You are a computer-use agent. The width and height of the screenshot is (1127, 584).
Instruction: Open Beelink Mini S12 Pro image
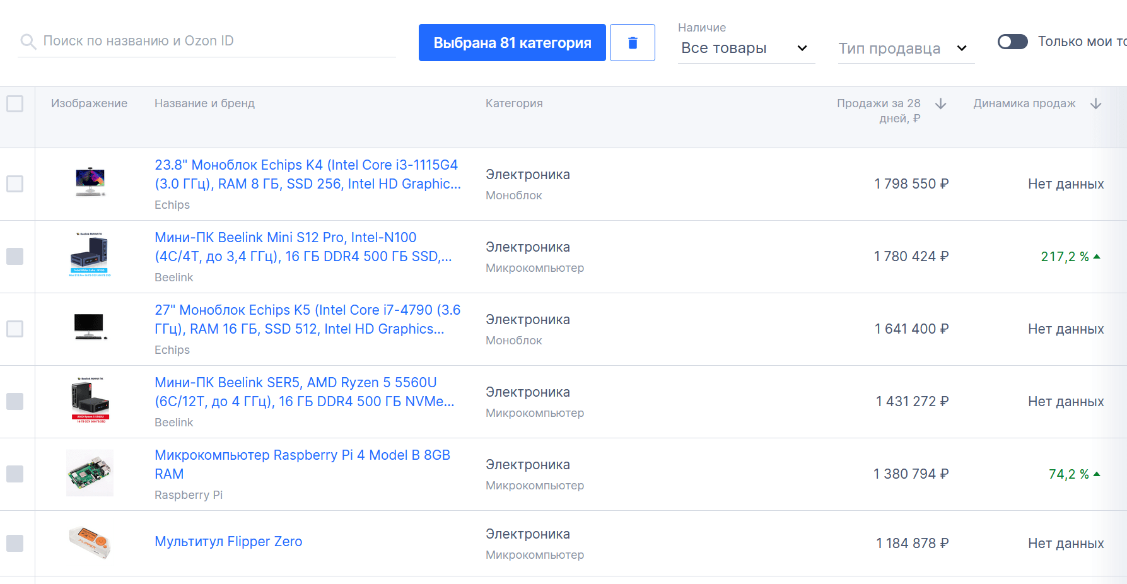point(90,255)
